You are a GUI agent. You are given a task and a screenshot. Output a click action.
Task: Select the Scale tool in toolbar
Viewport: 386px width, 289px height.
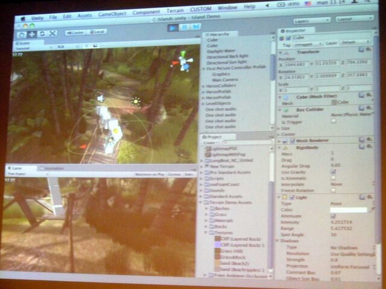[52, 34]
